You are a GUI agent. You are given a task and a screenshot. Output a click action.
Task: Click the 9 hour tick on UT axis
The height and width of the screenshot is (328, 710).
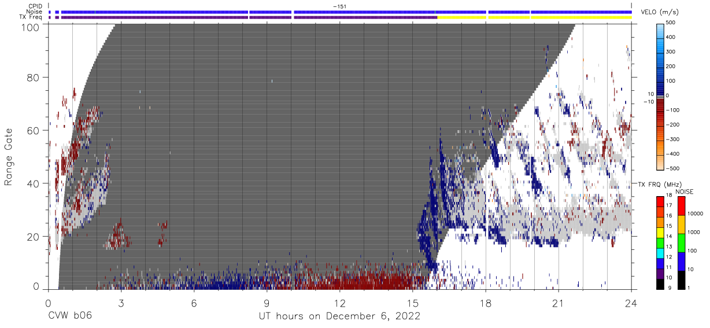coord(267,302)
